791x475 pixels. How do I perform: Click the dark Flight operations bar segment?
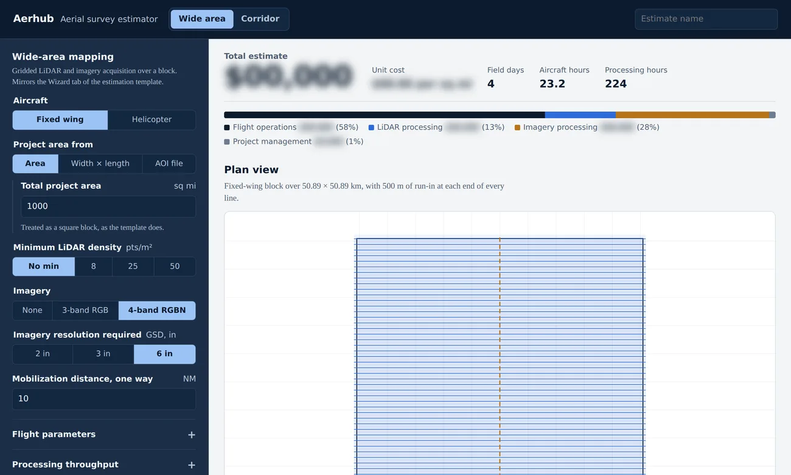coord(385,115)
